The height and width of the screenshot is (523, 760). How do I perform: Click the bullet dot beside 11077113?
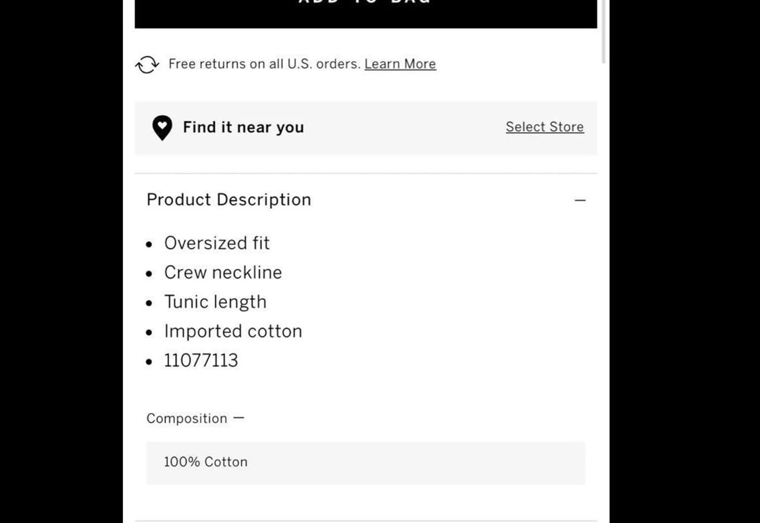point(149,362)
